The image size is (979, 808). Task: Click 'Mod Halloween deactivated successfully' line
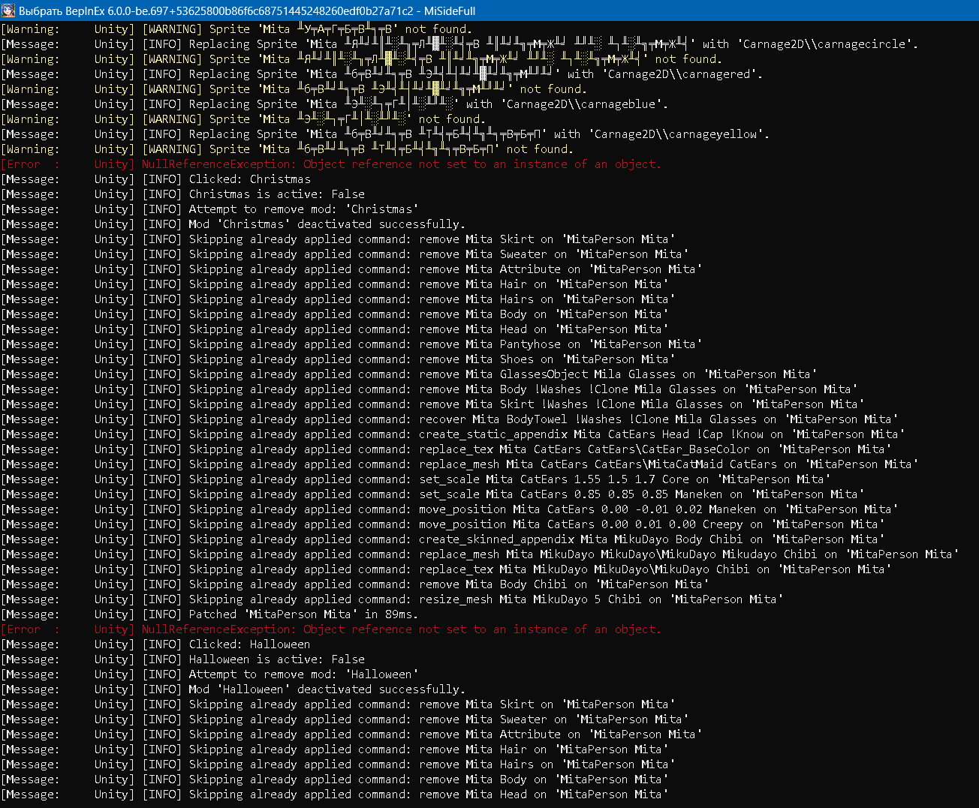[x=327, y=689]
